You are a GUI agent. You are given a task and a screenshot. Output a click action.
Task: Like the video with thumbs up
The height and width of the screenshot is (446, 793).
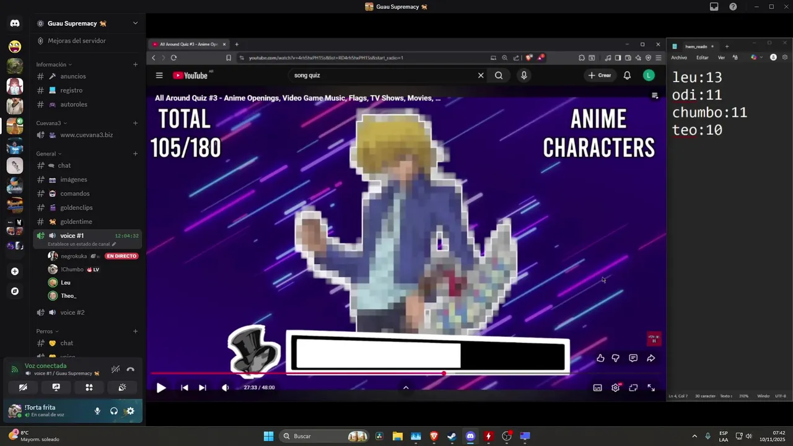tap(600, 358)
